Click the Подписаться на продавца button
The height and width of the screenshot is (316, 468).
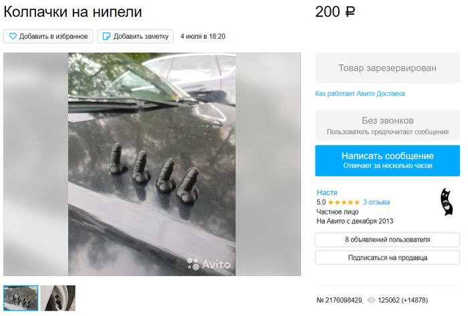[387, 258]
